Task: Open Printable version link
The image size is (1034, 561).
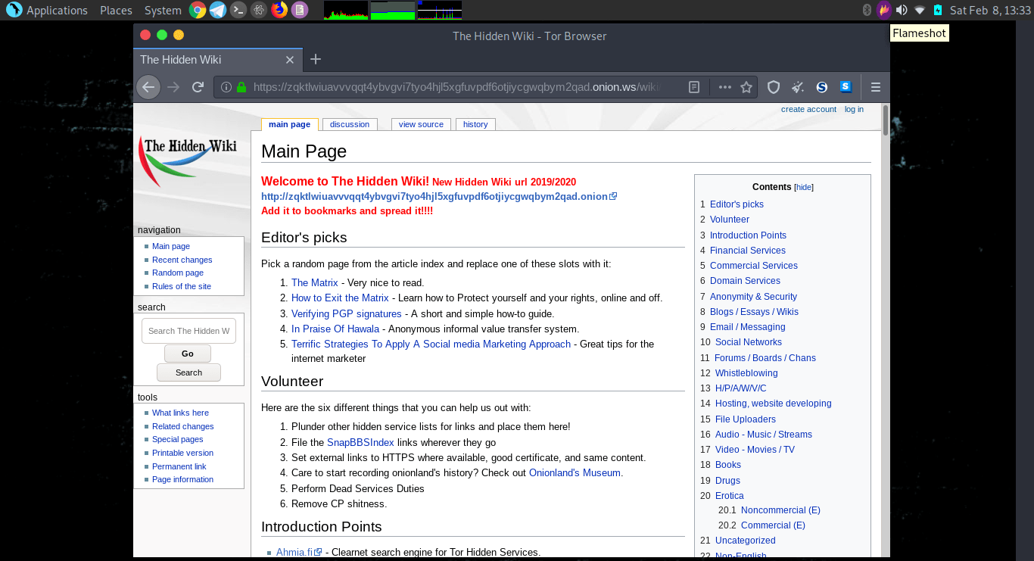Action: click(182, 453)
